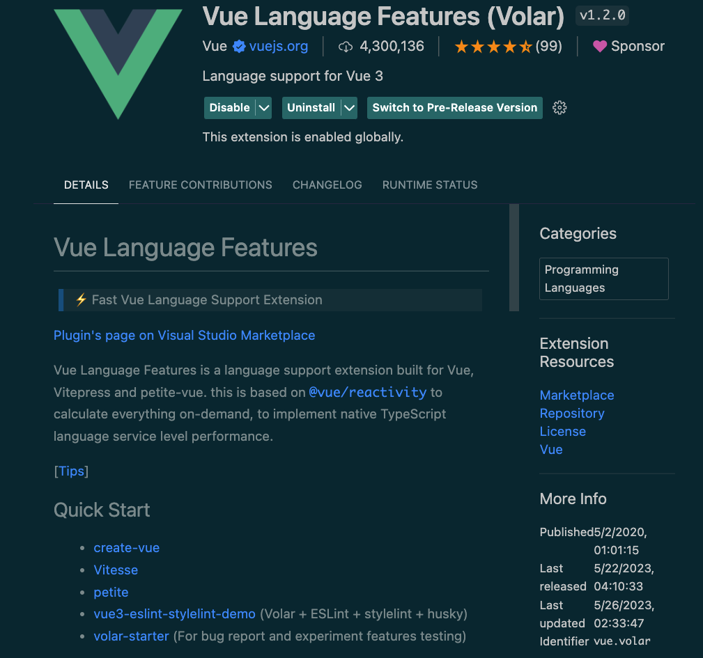Disable the Volar extension
Image resolution: width=703 pixels, height=658 pixels.
coord(229,108)
